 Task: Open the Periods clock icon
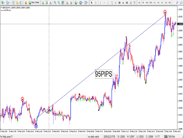(80, 3)
